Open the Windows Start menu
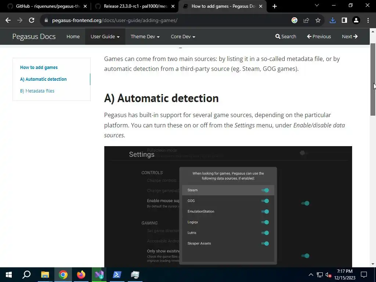The height and width of the screenshot is (282, 376). coord(9,275)
